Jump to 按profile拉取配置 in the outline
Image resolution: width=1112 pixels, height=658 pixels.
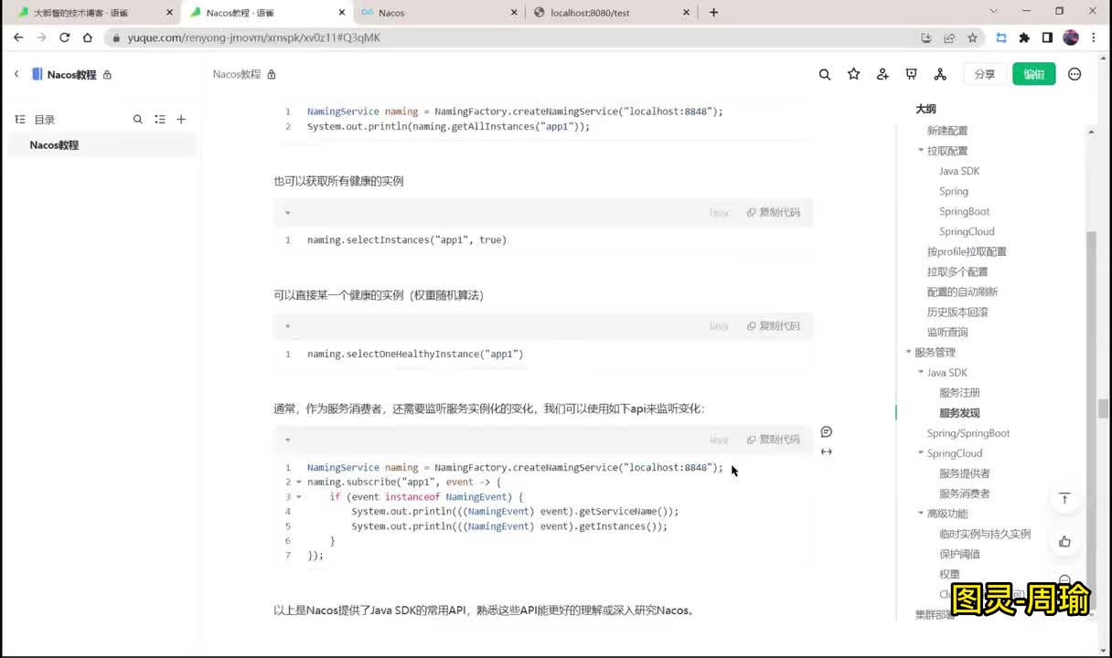pyautogui.click(x=967, y=251)
